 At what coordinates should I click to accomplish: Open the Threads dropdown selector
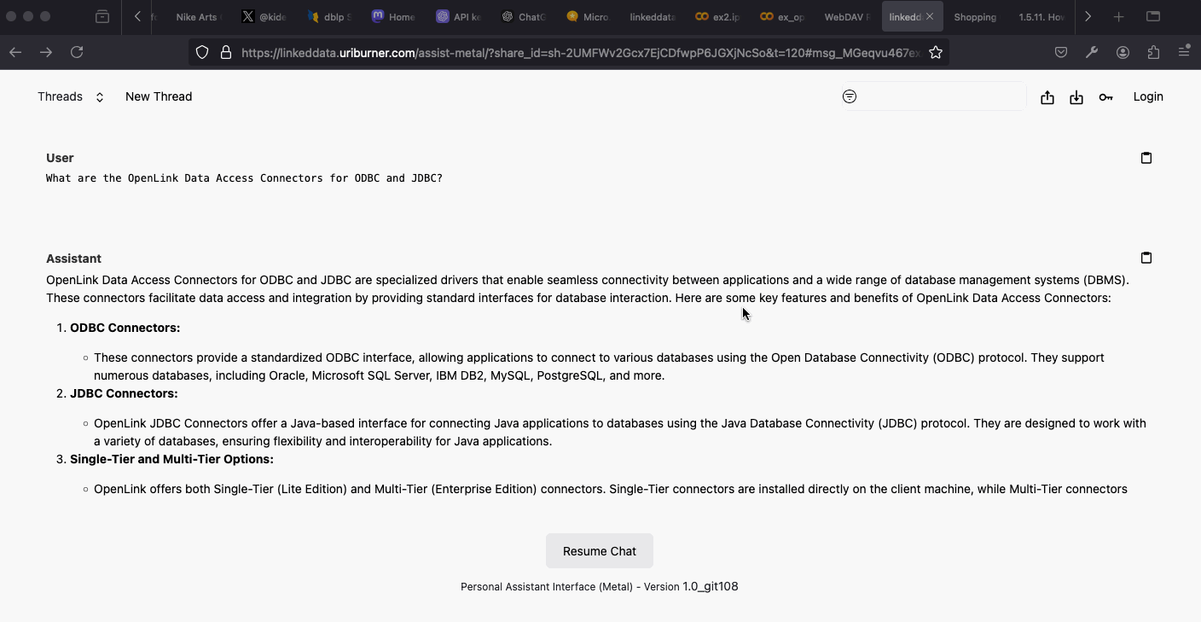click(x=71, y=96)
